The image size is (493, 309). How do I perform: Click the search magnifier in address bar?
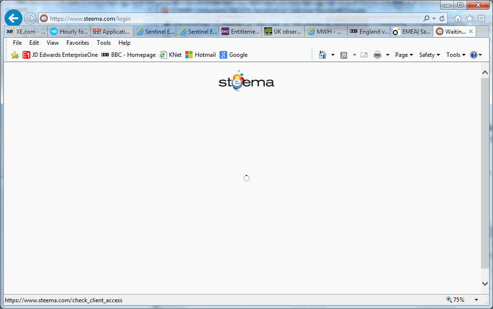coord(427,19)
